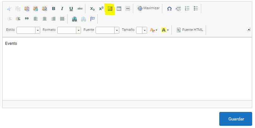Open the Tamaño size dropdown
The height and width of the screenshot is (128, 255).
click(142, 30)
